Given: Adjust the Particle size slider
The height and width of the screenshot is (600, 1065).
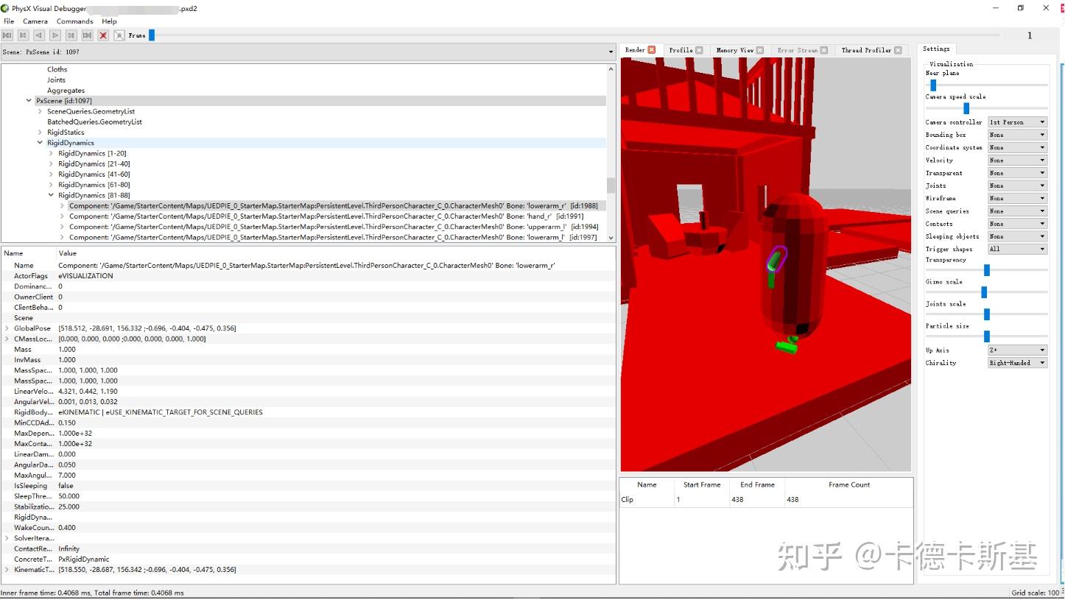Looking at the screenshot, I should click(987, 336).
